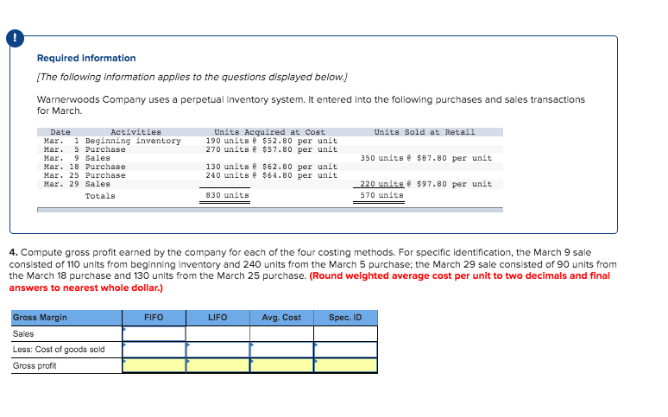Click 'Units Acquired at Cost' column header

point(269,132)
